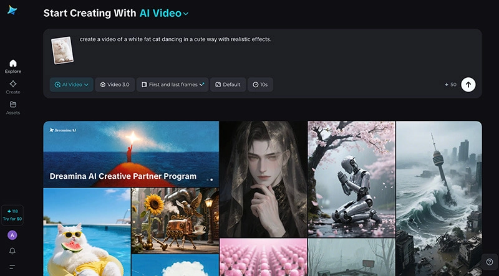The height and width of the screenshot is (276, 499).
Task: Open the pink figures crowd image
Action: click(263, 257)
